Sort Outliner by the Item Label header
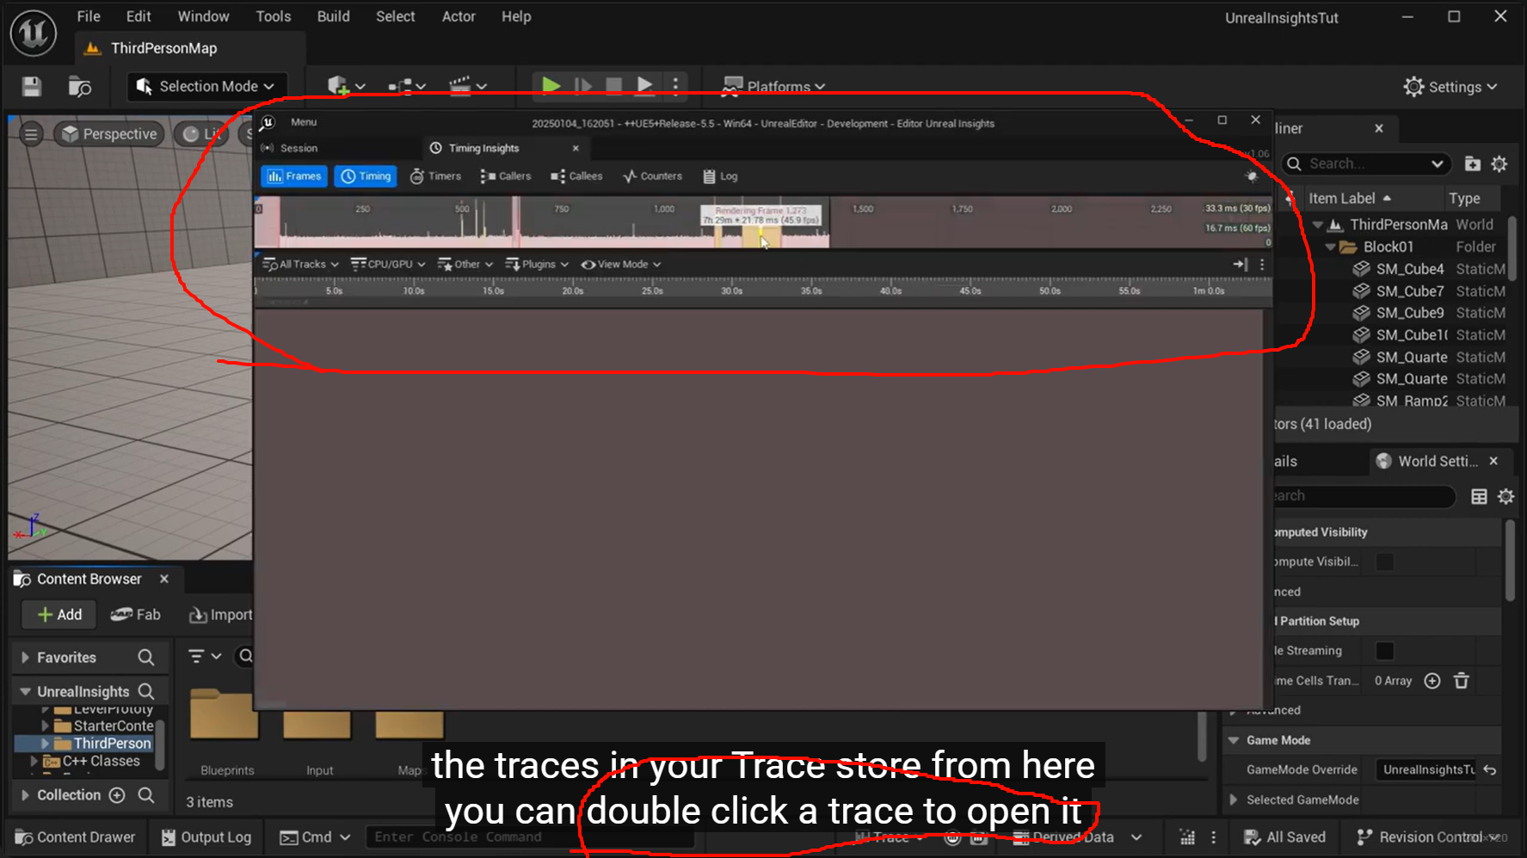Viewport: 1527px width, 858px height. pos(1342,198)
